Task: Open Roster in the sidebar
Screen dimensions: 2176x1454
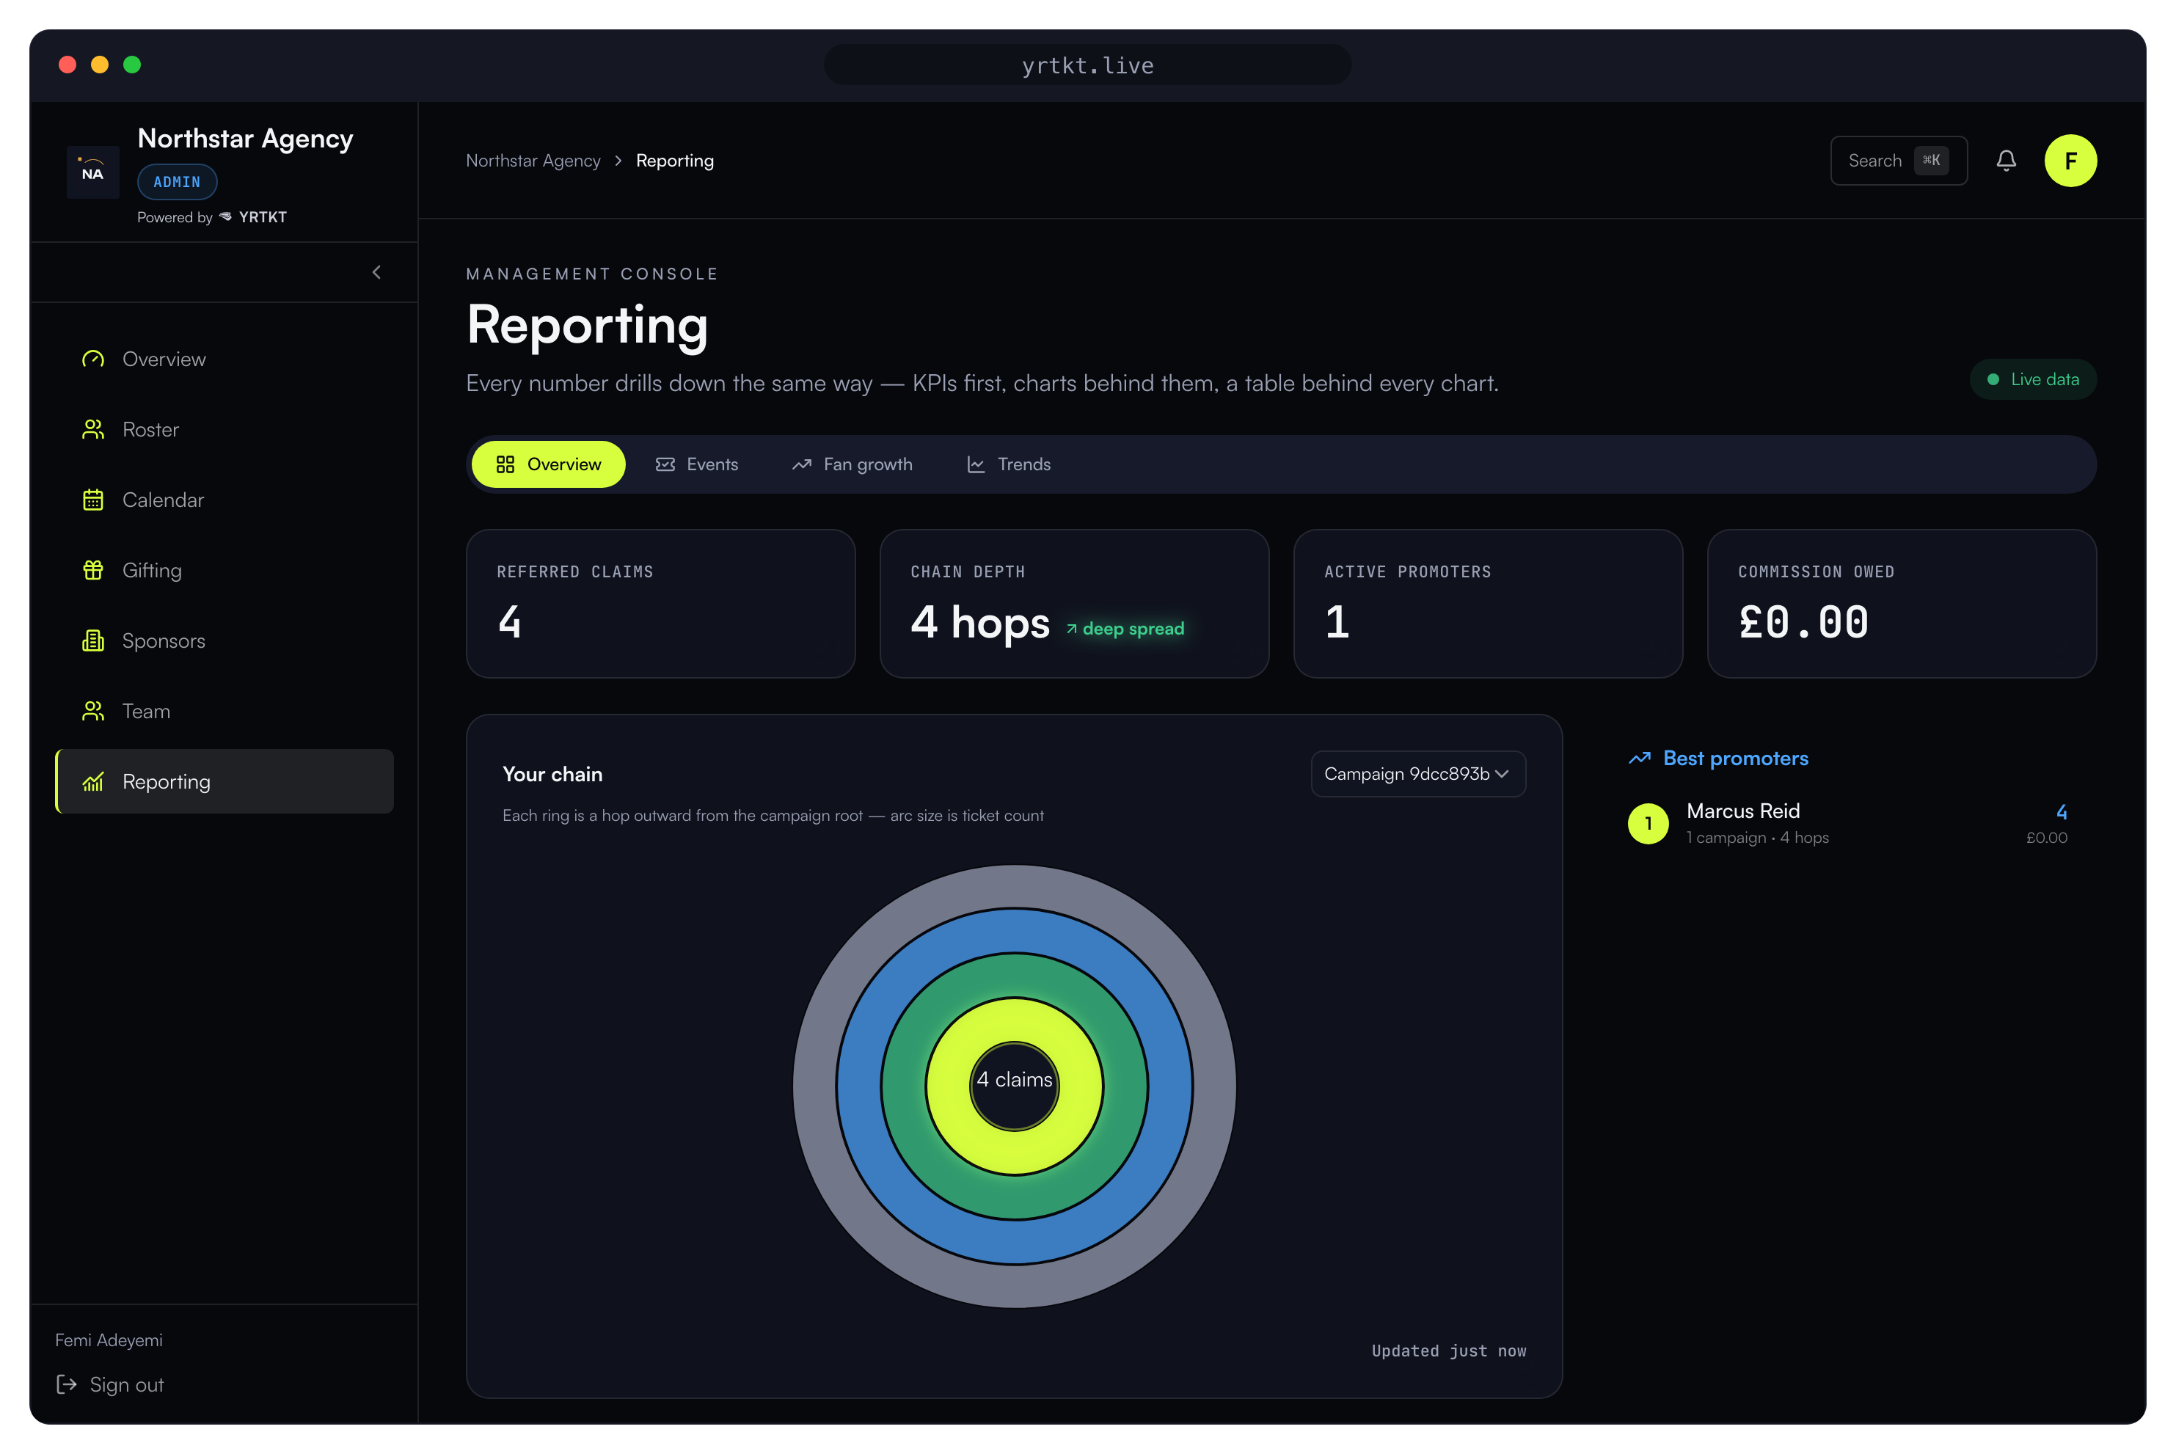Action: click(224, 429)
